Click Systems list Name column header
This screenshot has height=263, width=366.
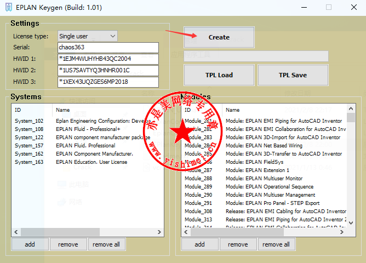[108, 110]
